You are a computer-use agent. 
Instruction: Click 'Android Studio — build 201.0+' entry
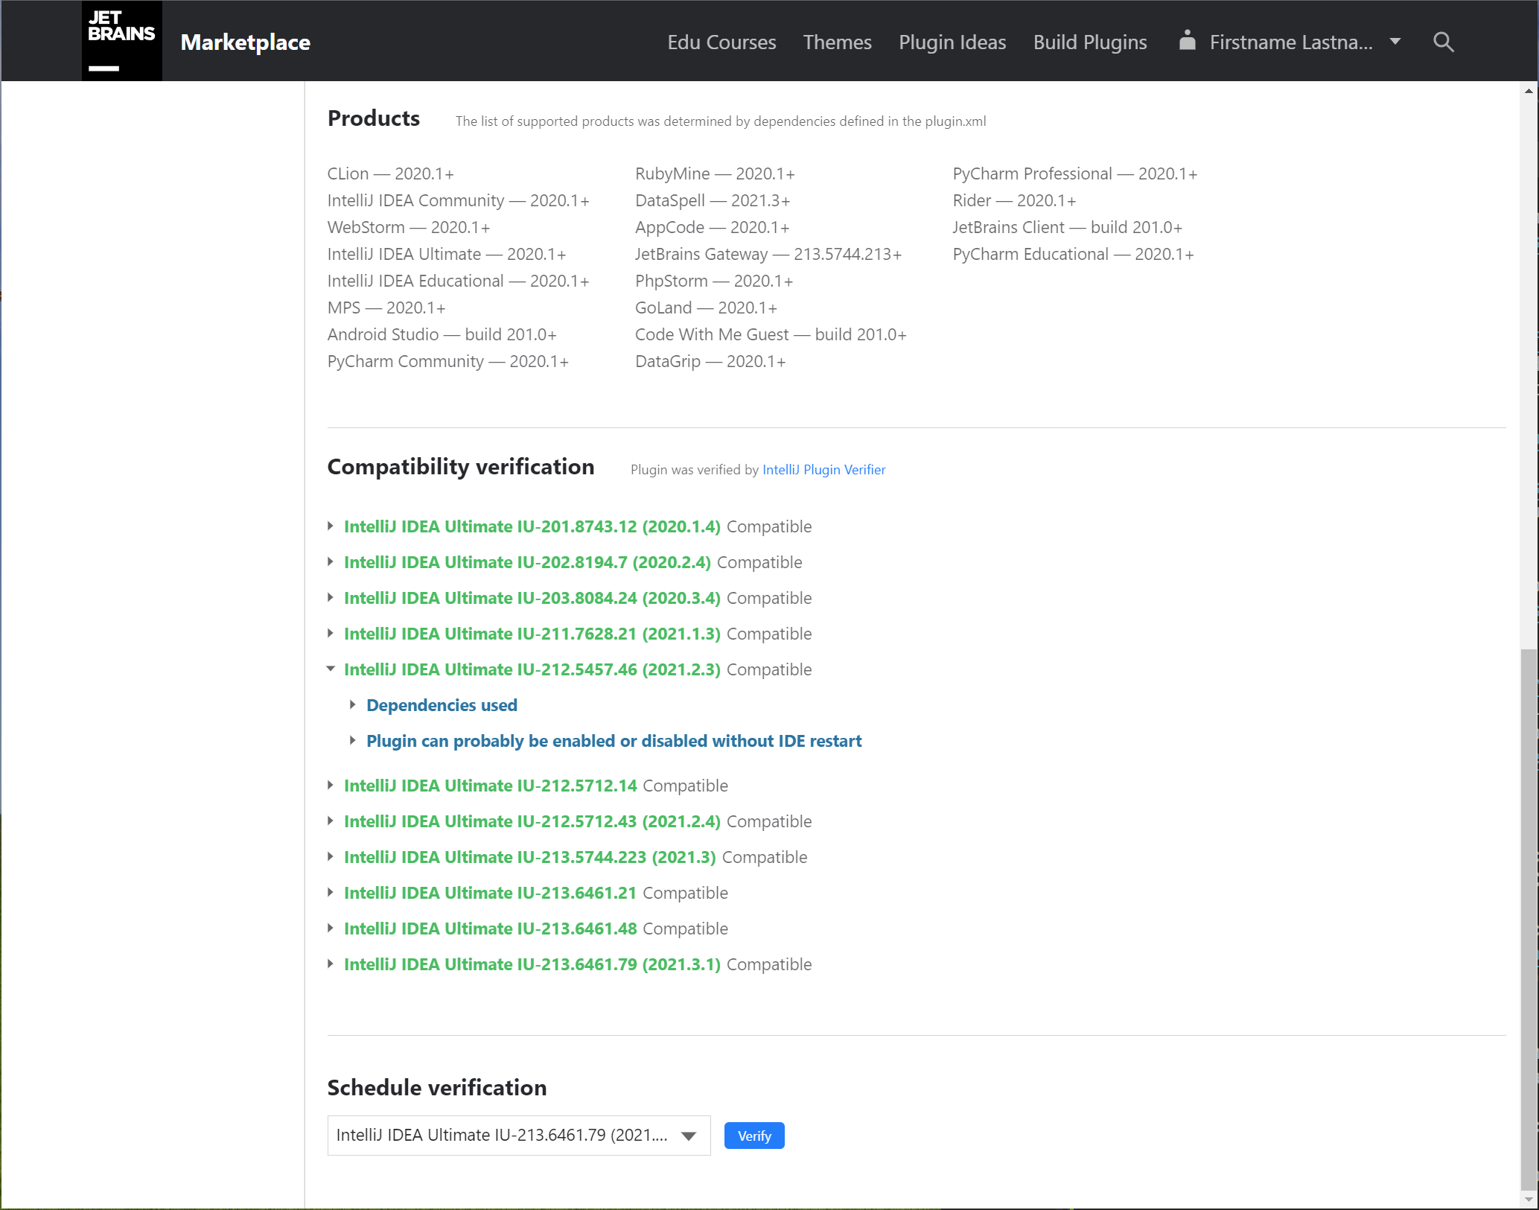point(442,334)
